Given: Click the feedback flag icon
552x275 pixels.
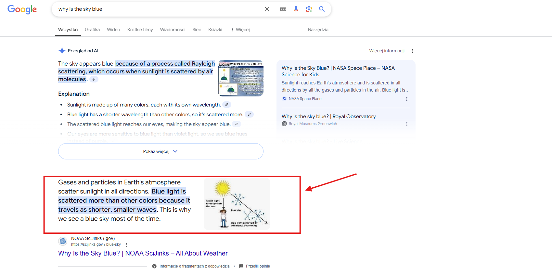Looking at the screenshot, I should pos(241,266).
